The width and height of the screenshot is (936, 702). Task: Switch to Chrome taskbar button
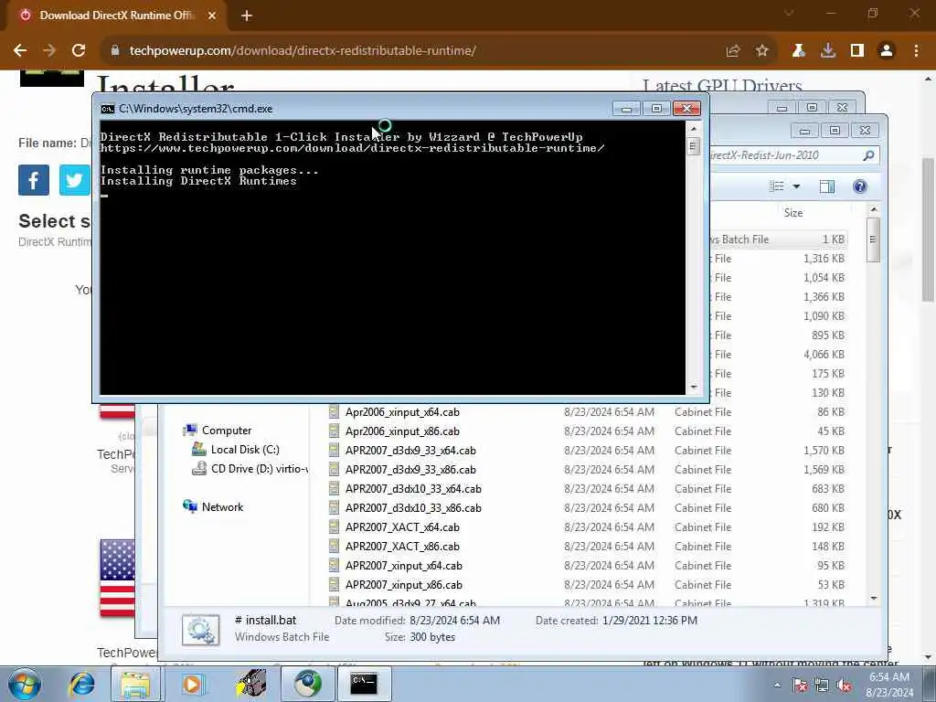click(307, 684)
